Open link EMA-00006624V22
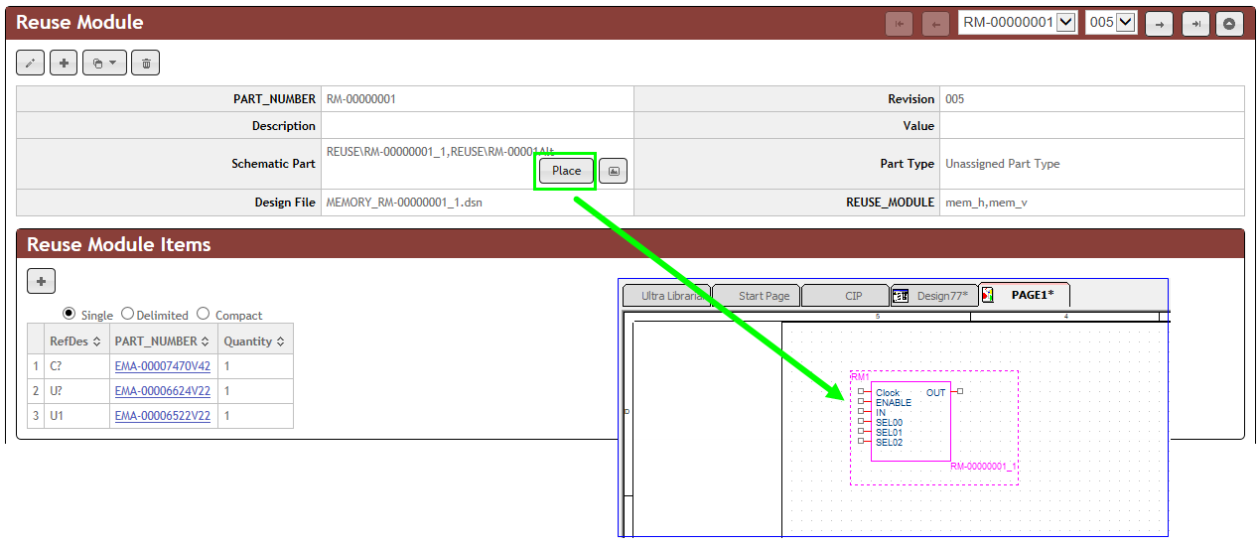 point(163,391)
